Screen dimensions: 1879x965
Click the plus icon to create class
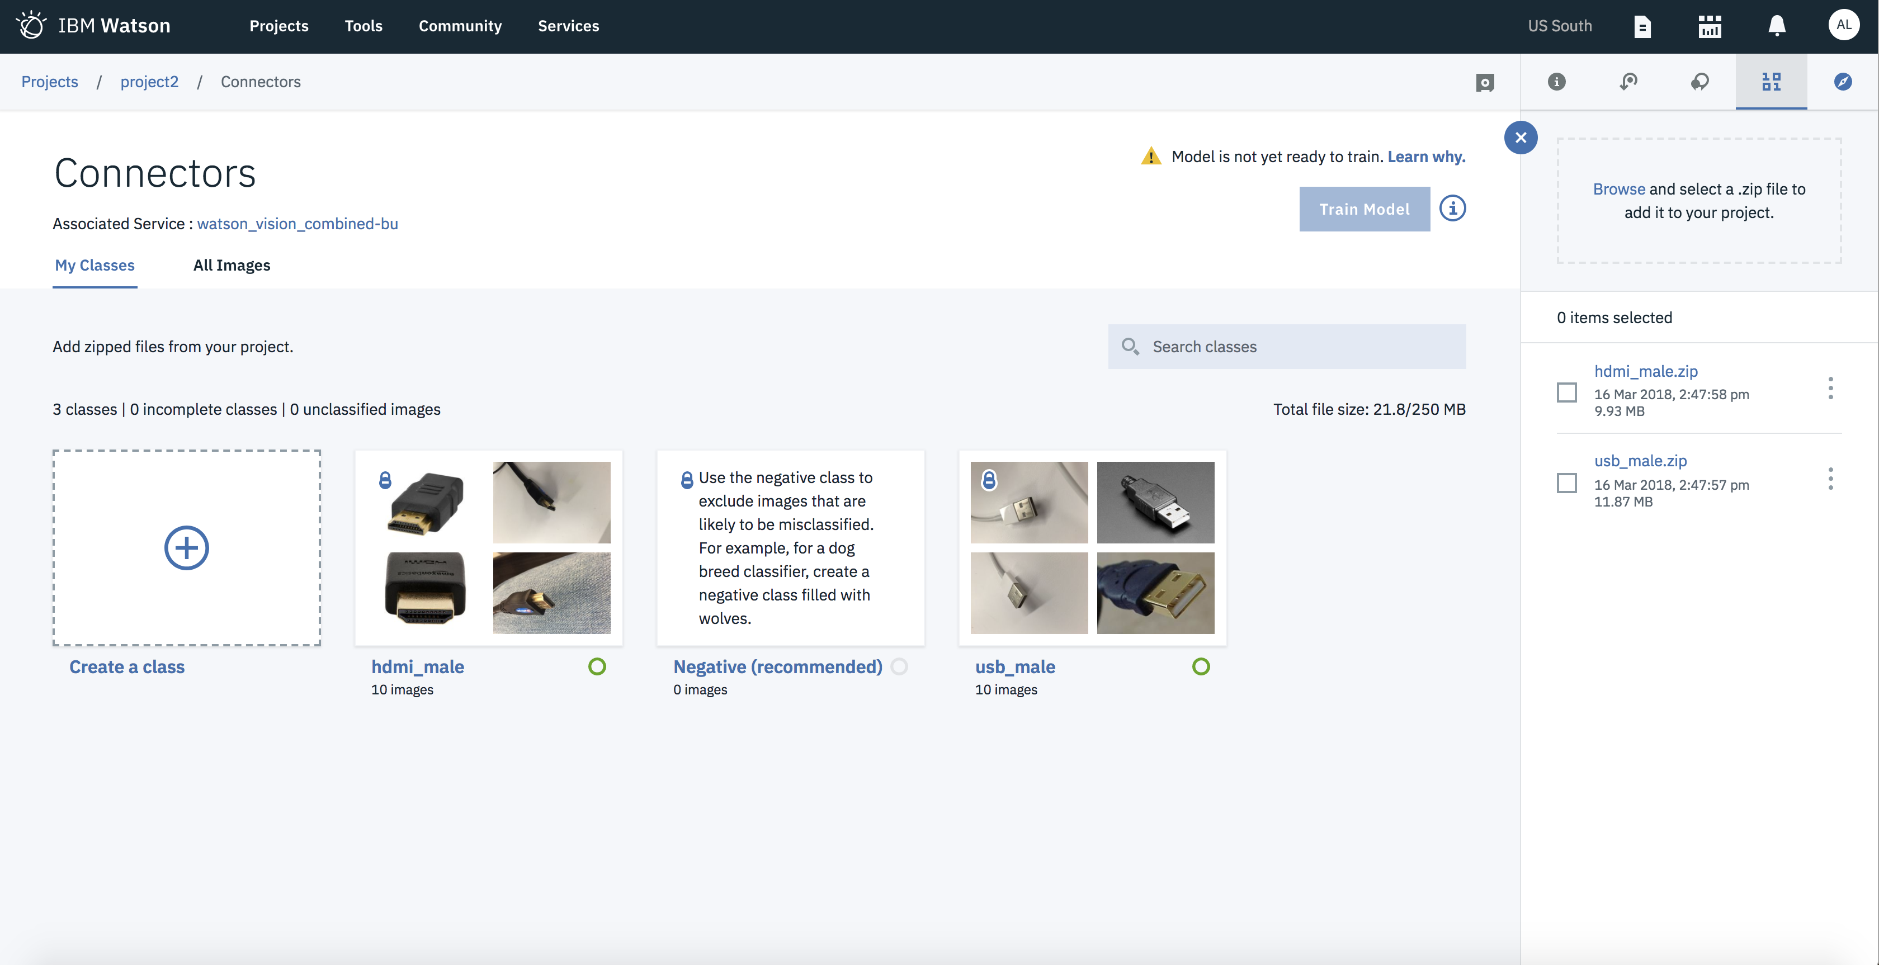[x=186, y=548]
